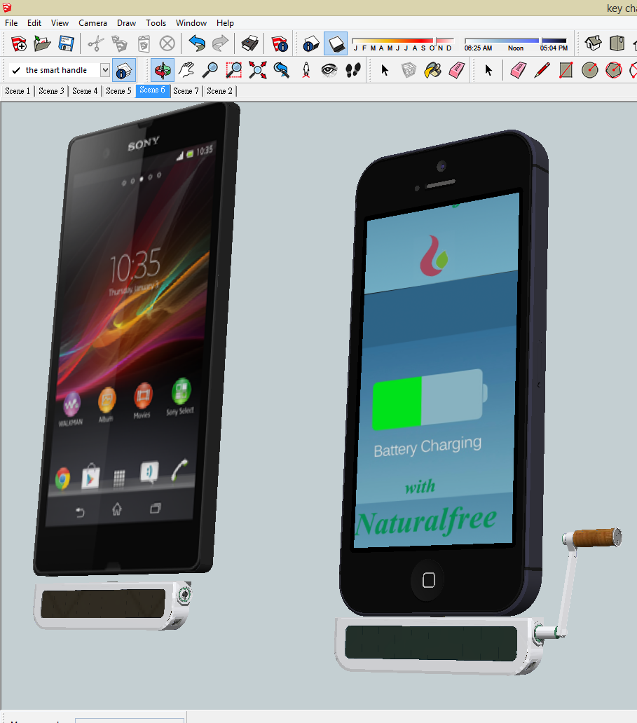The width and height of the screenshot is (637, 723).
Task: Select the Make Component tool
Action: coord(409,70)
